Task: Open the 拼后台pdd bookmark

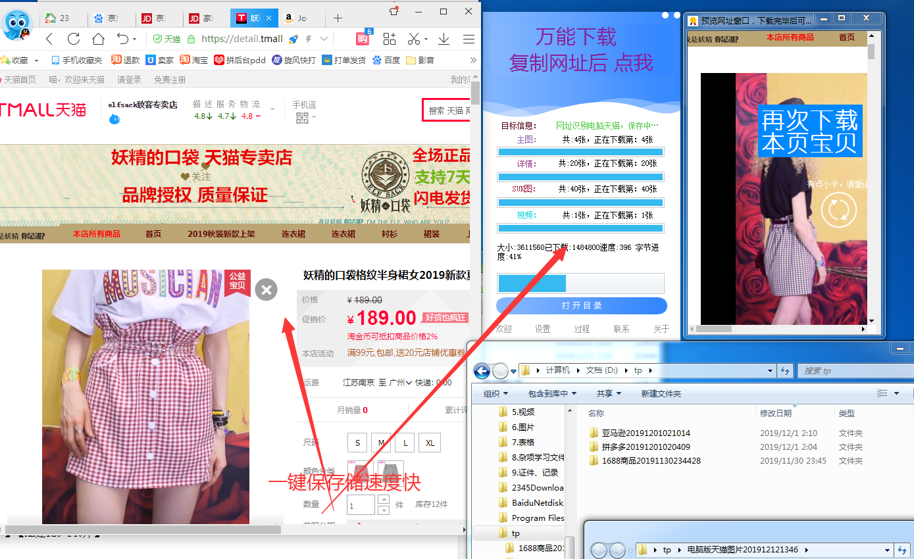Action: (240, 60)
